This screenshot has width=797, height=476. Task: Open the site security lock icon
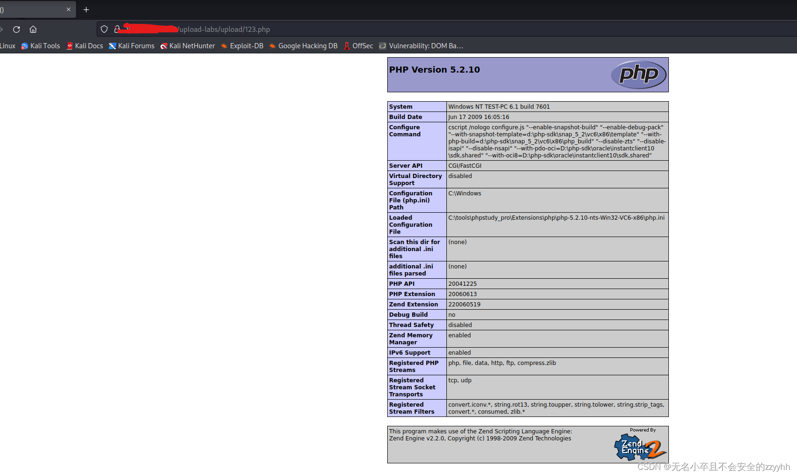point(117,29)
